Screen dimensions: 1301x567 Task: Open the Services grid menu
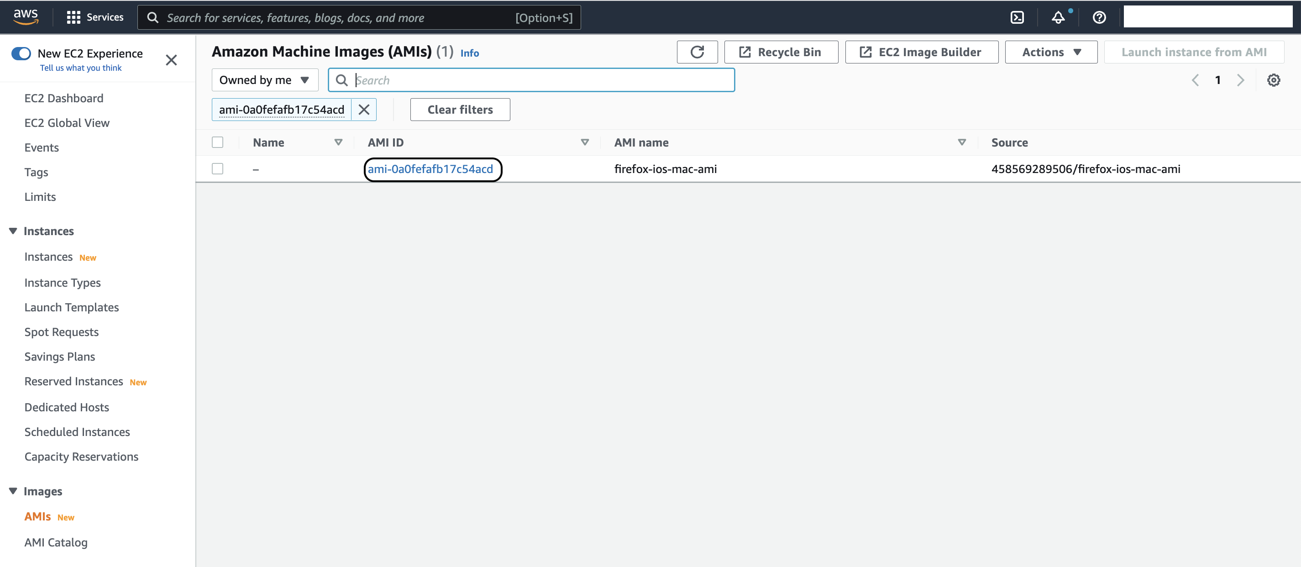click(x=94, y=17)
